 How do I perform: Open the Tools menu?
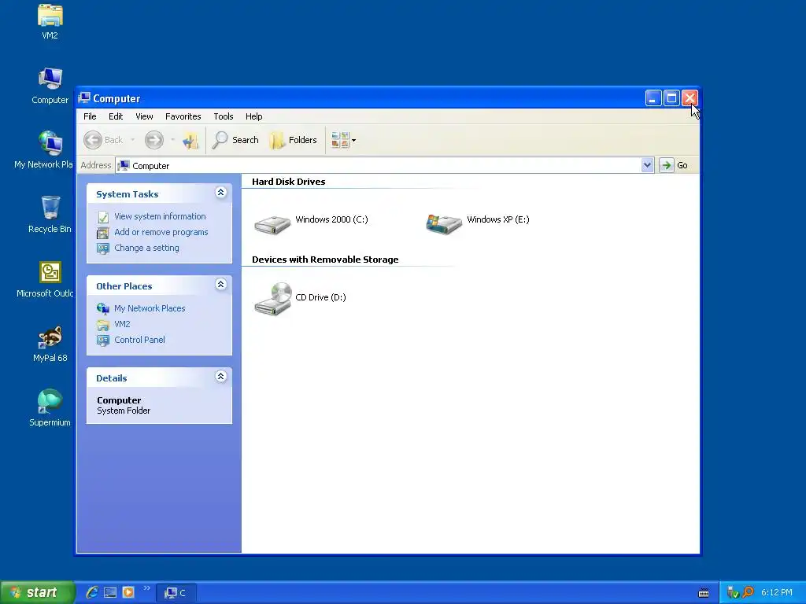(x=223, y=116)
